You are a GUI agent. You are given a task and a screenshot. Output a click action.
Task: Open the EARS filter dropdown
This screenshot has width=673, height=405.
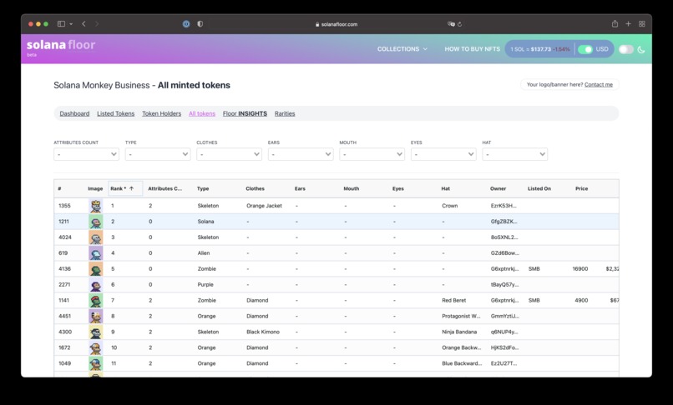(301, 154)
